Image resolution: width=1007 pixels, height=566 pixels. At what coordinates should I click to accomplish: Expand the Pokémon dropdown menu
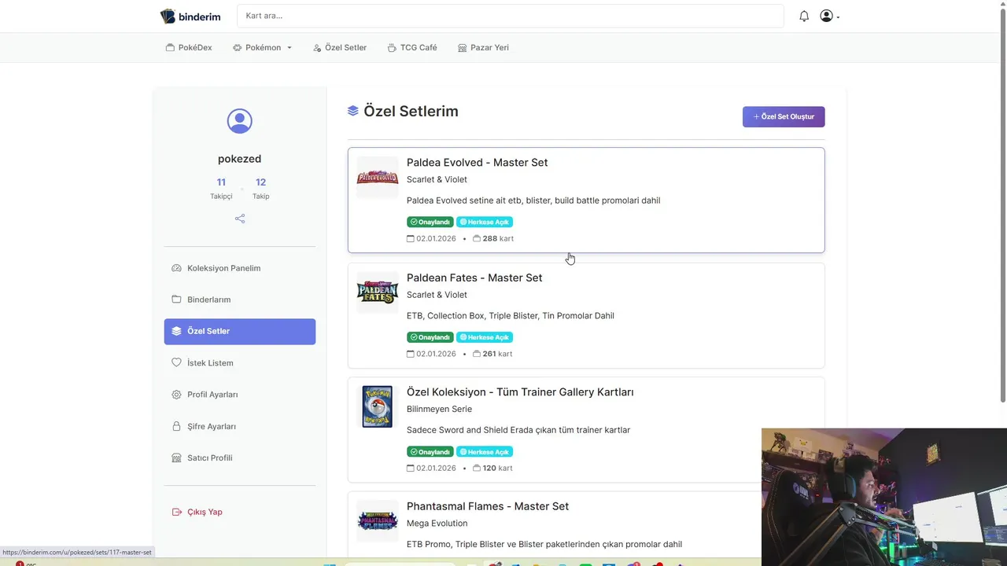[262, 47]
